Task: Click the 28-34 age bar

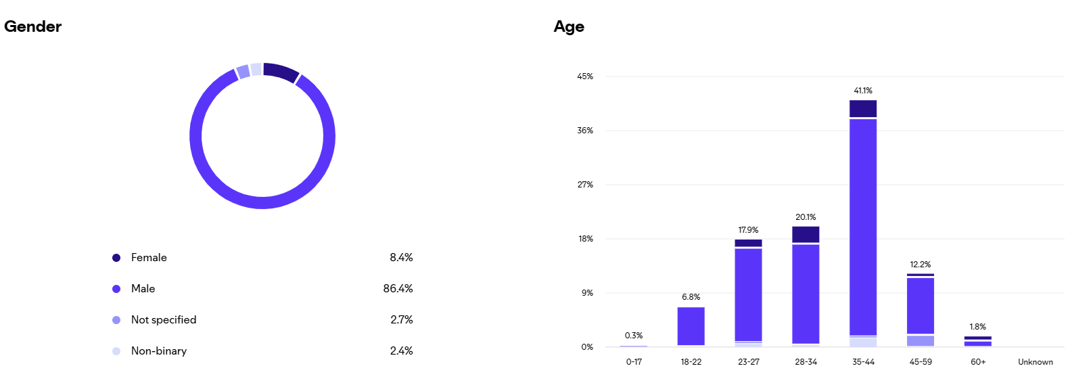Action: [x=806, y=291]
